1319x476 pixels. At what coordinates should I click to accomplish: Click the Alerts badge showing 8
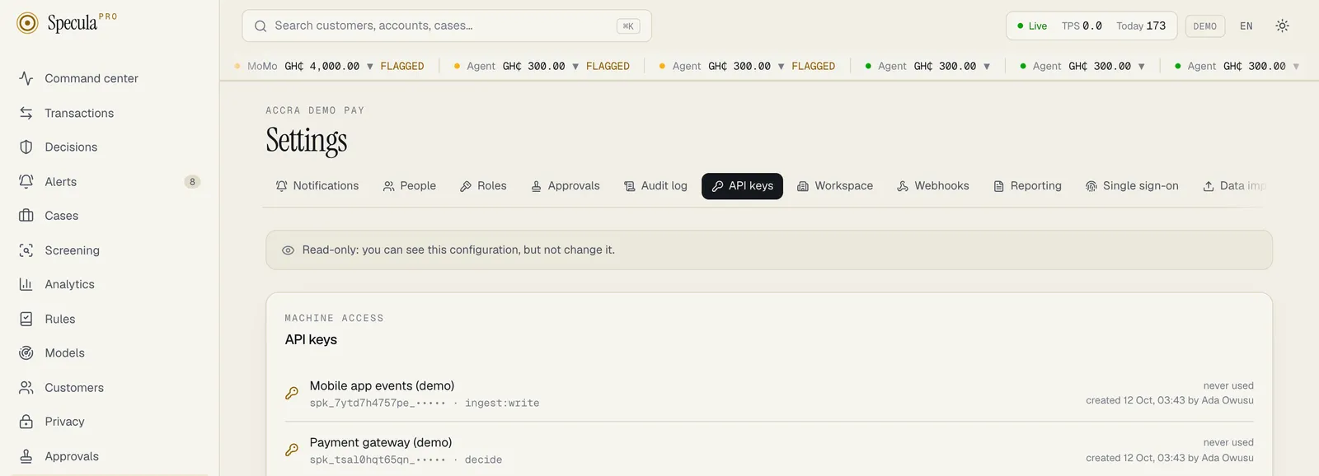pyautogui.click(x=192, y=182)
